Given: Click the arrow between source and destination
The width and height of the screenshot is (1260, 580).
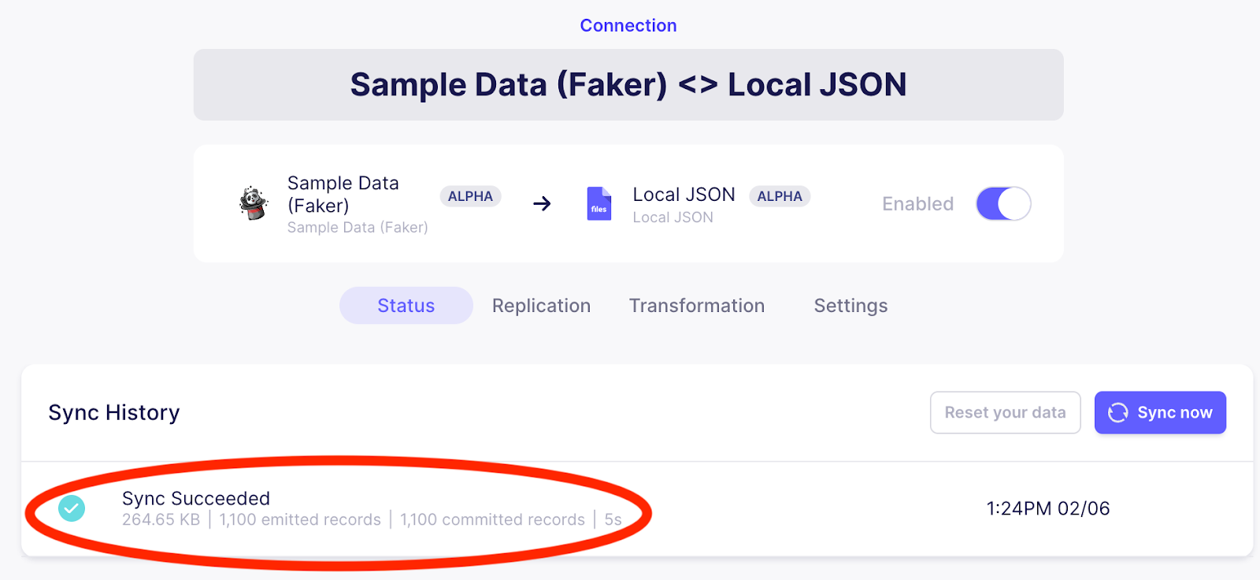Looking at the screenshot, I should pos(542,204).
